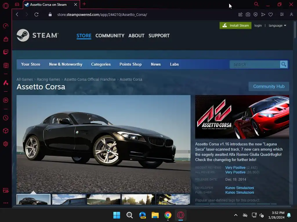Click Assetto Corsa Official Franchise breadcrumb
This screenshot has width=297, height=222.
coord(90,79)
